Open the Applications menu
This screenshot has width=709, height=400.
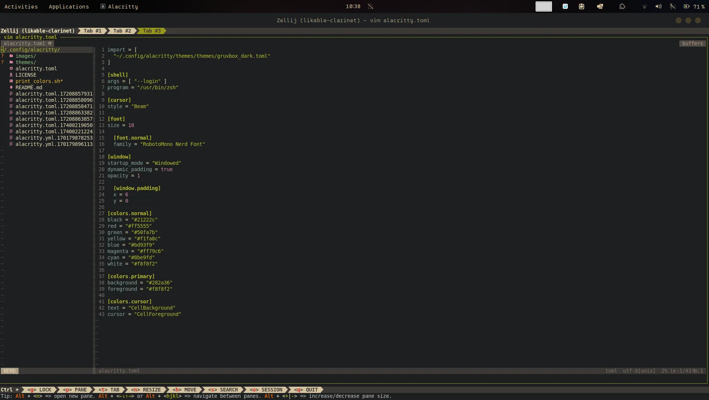69,6
